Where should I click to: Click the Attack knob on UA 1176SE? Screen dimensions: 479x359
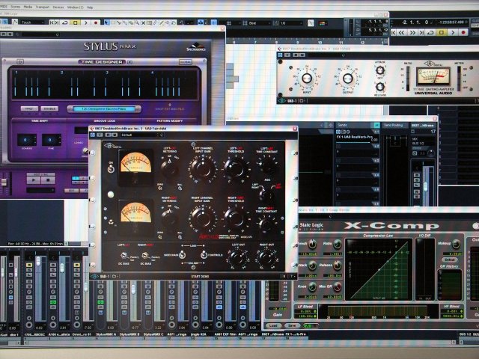[379, 70]
